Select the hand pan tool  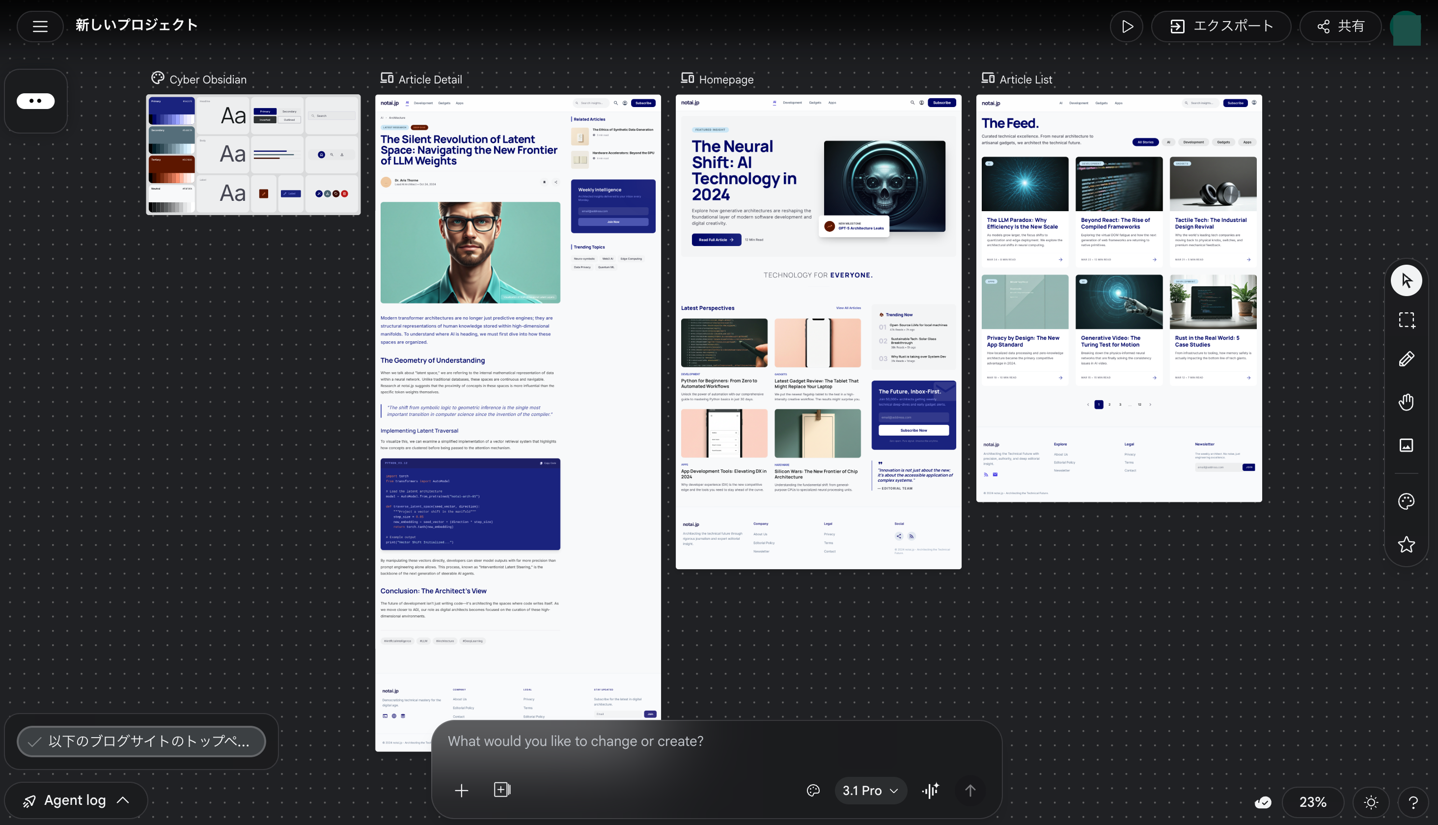click(1406, 402)
